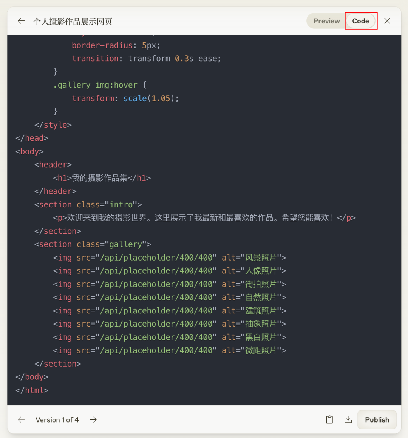Image resolution: width=408 pixels, height=438 pixels.
Task: Click the transform: scale(1.05) declaration
Action: pos(125,98)
